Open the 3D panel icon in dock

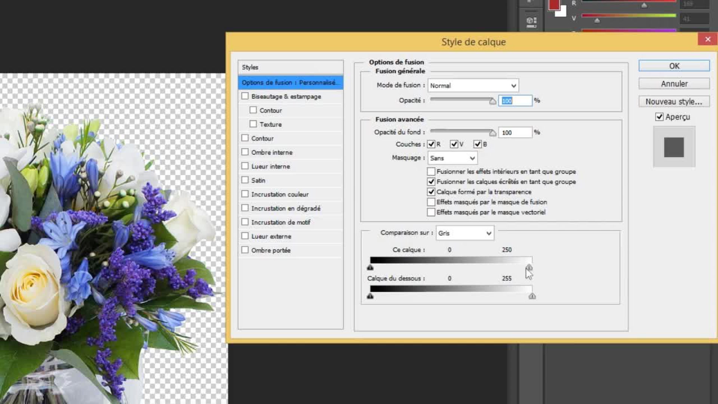pos(531,21)
